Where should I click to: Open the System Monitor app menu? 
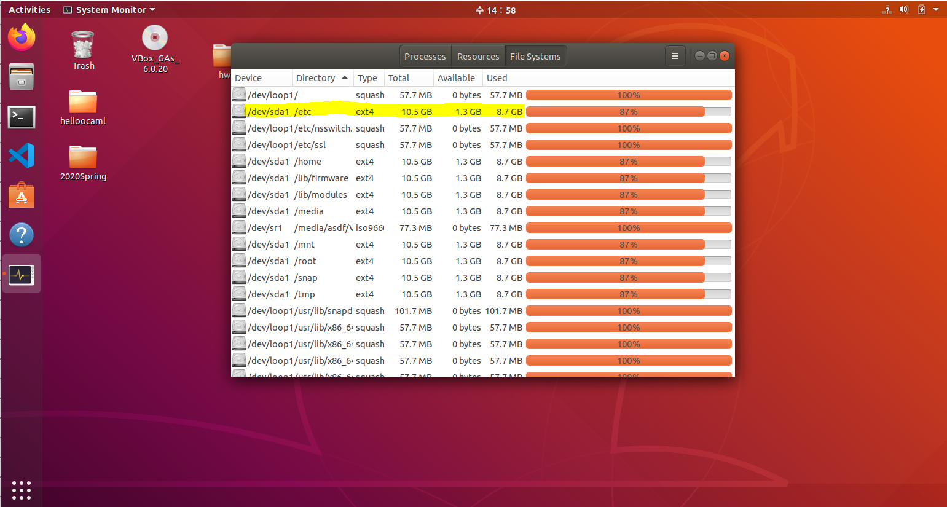point(109,10)
